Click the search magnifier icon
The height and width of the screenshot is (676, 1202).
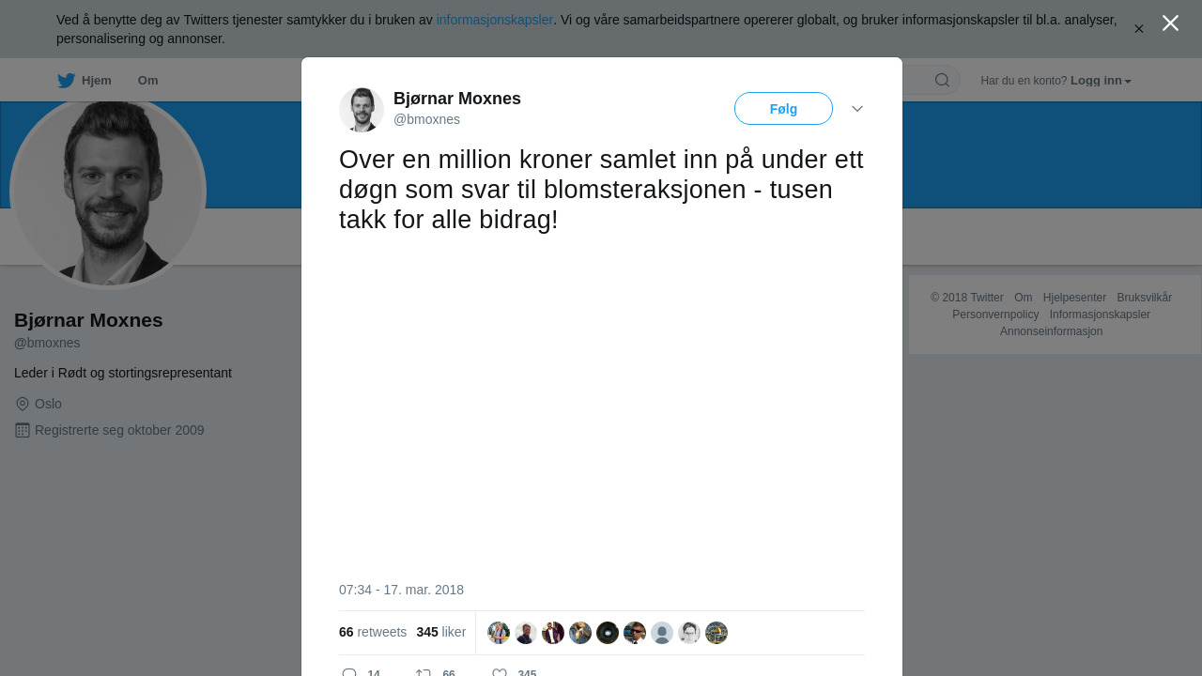[942, 80]
